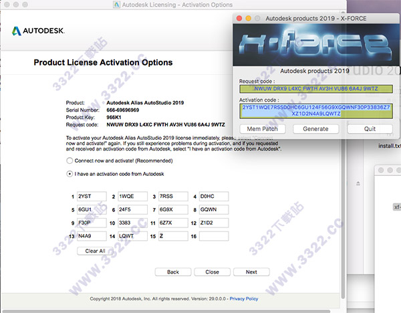401x313 pixels.
Task: Click the Autodesk logo in header
Action: coord(38,31)
